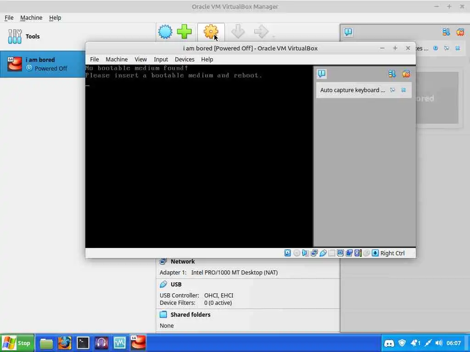Click the VirtualBox red hat taskbar icon
470x352 pixels.
click(138, 343)
